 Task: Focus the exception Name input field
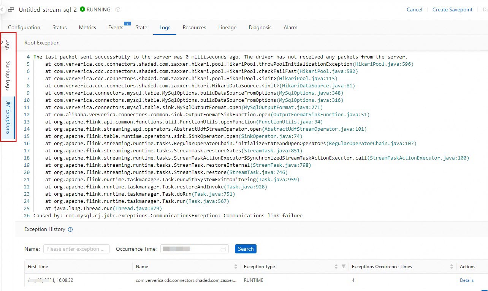click(x=76, y=249)
